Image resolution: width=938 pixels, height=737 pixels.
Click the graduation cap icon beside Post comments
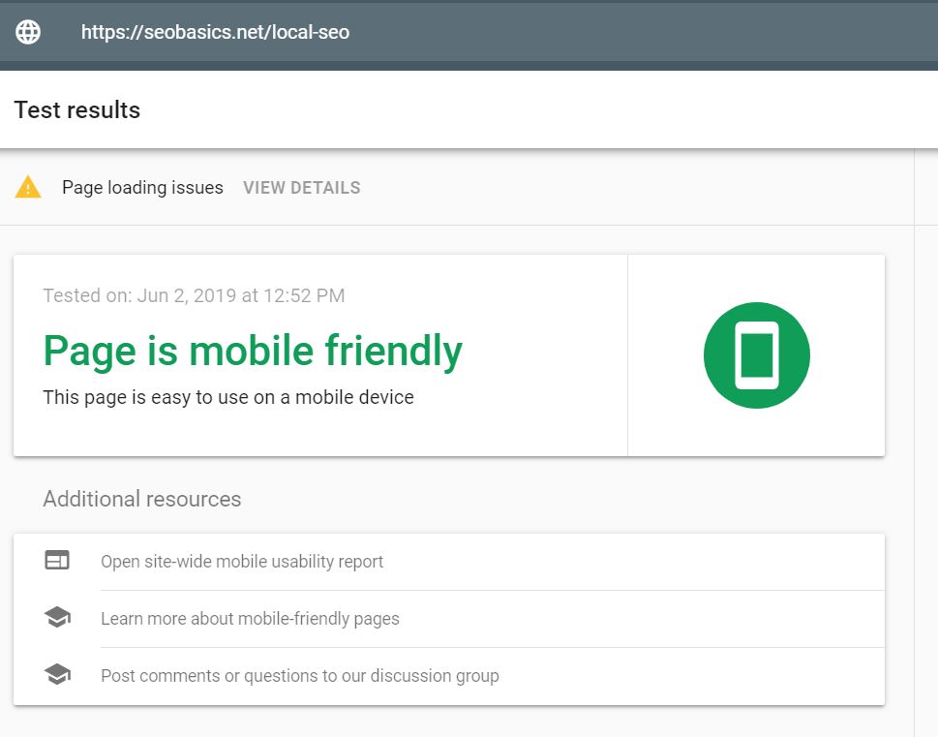[57, 674]
